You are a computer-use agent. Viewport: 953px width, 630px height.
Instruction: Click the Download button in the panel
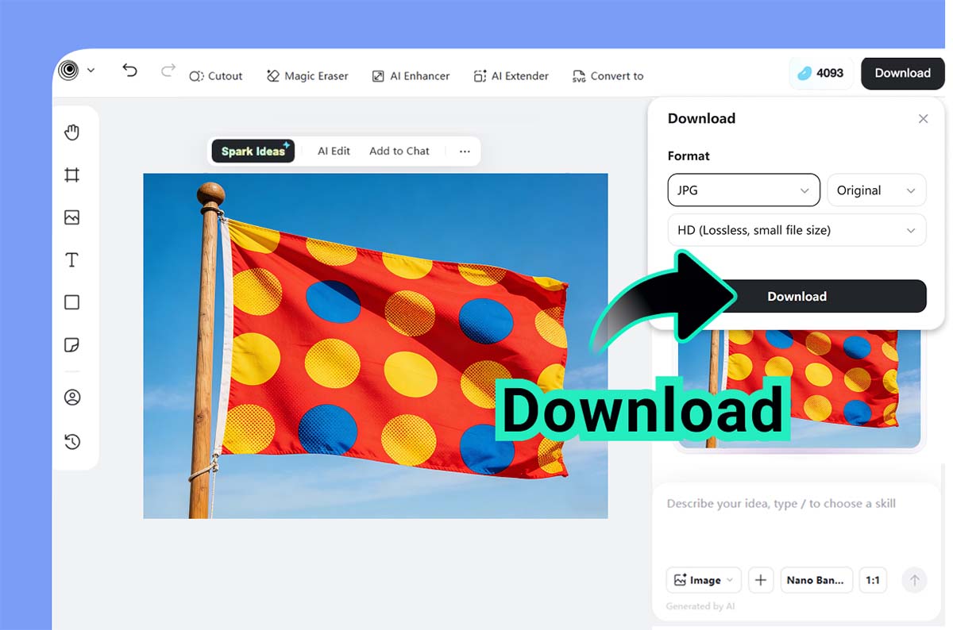click(797, 296)
